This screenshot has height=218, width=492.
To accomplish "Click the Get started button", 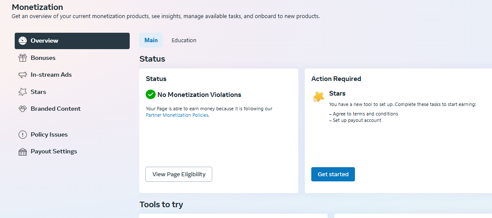I will [x=333, y=174].
